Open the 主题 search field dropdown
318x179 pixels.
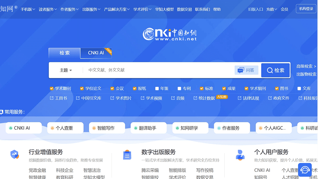(66, 70)
